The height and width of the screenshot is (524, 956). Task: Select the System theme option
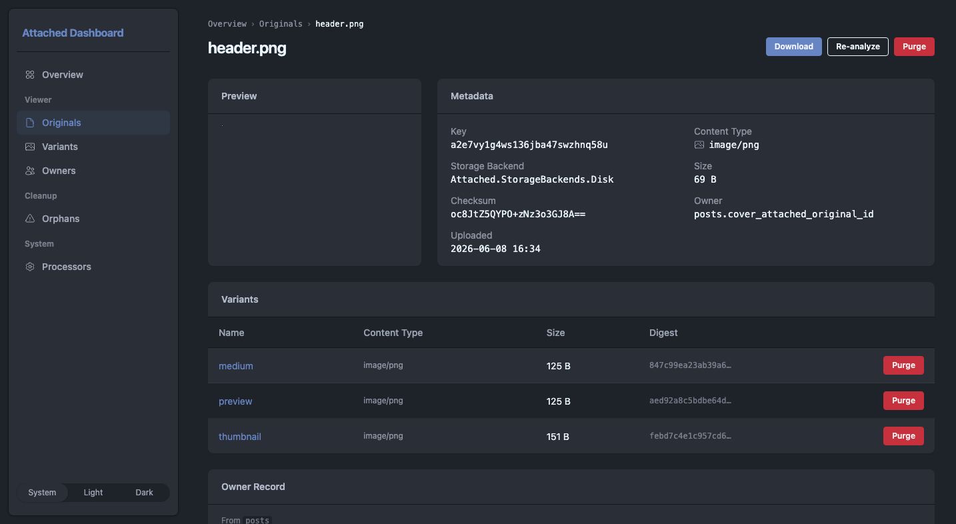point(42,493)
